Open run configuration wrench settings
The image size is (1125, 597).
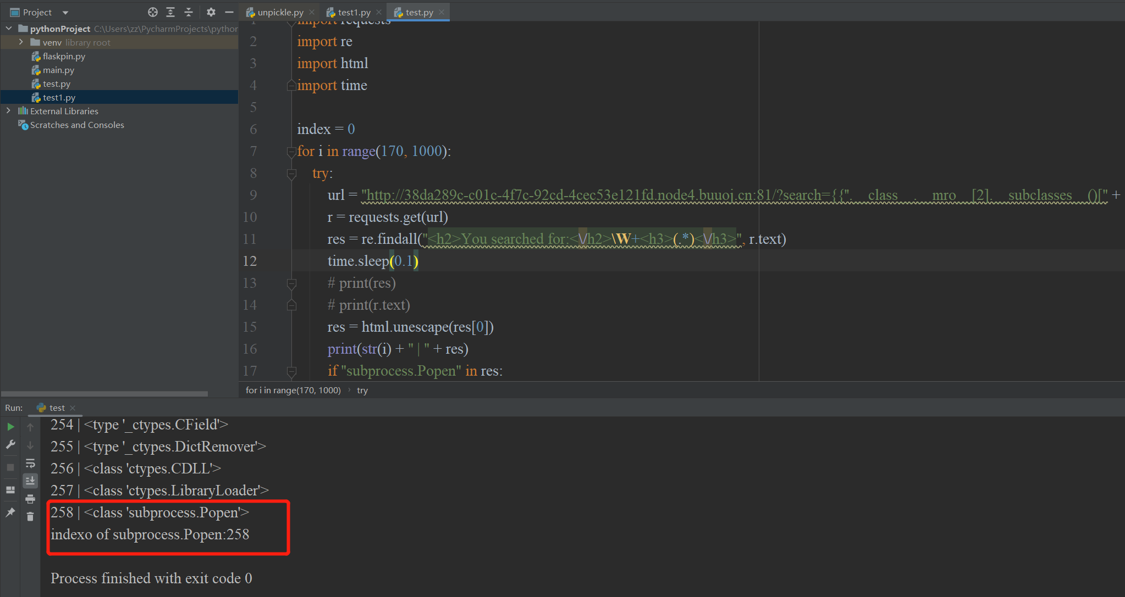tap(10, 445)
